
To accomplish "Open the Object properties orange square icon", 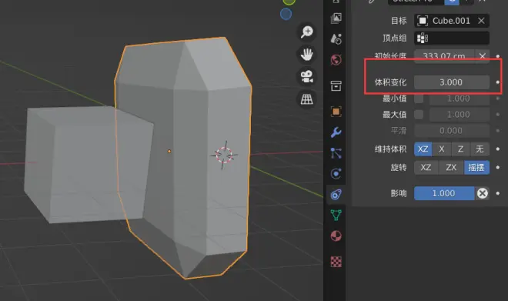I will coord(336,112).
